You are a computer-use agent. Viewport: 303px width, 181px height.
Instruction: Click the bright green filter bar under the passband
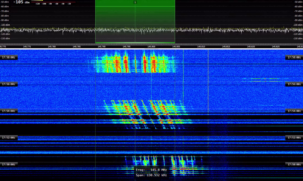point(135,43)
